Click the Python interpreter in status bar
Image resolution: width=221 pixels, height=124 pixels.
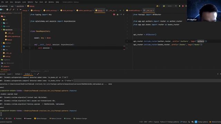170,122
